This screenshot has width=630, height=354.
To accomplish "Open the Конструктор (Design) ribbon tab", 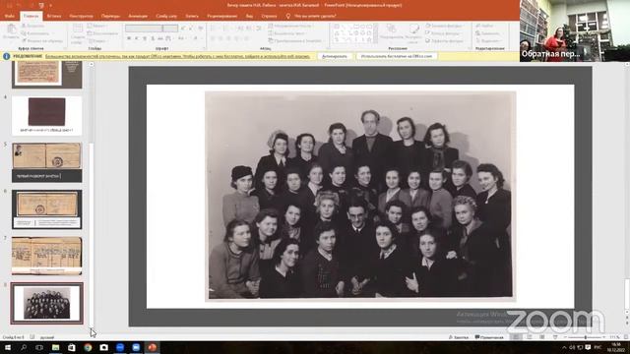I will click(81, 16).
